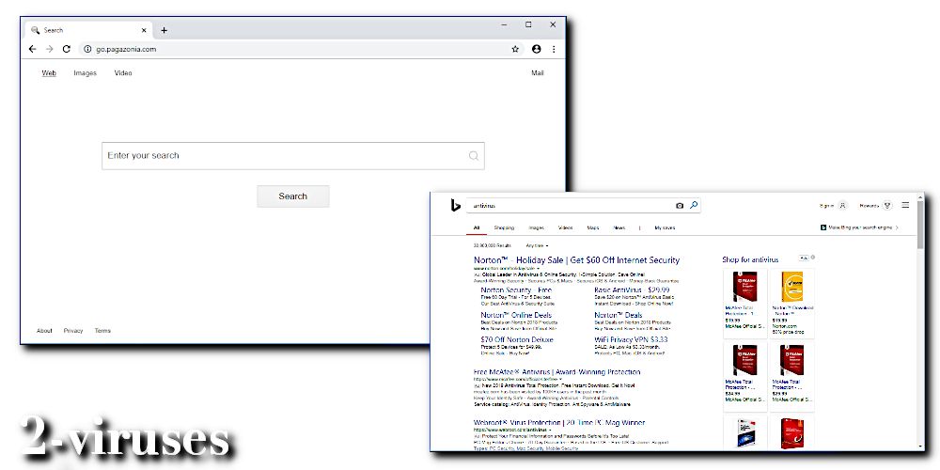The width and height of the screenshot is (940, 470).
Task: Open Norton Online Deals sublink
Action: (516, 315)
